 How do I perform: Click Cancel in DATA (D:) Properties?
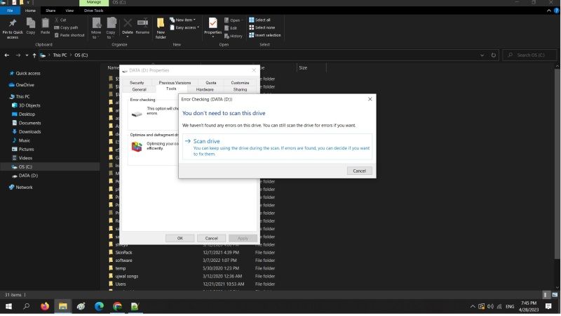[x=212, y=238]
